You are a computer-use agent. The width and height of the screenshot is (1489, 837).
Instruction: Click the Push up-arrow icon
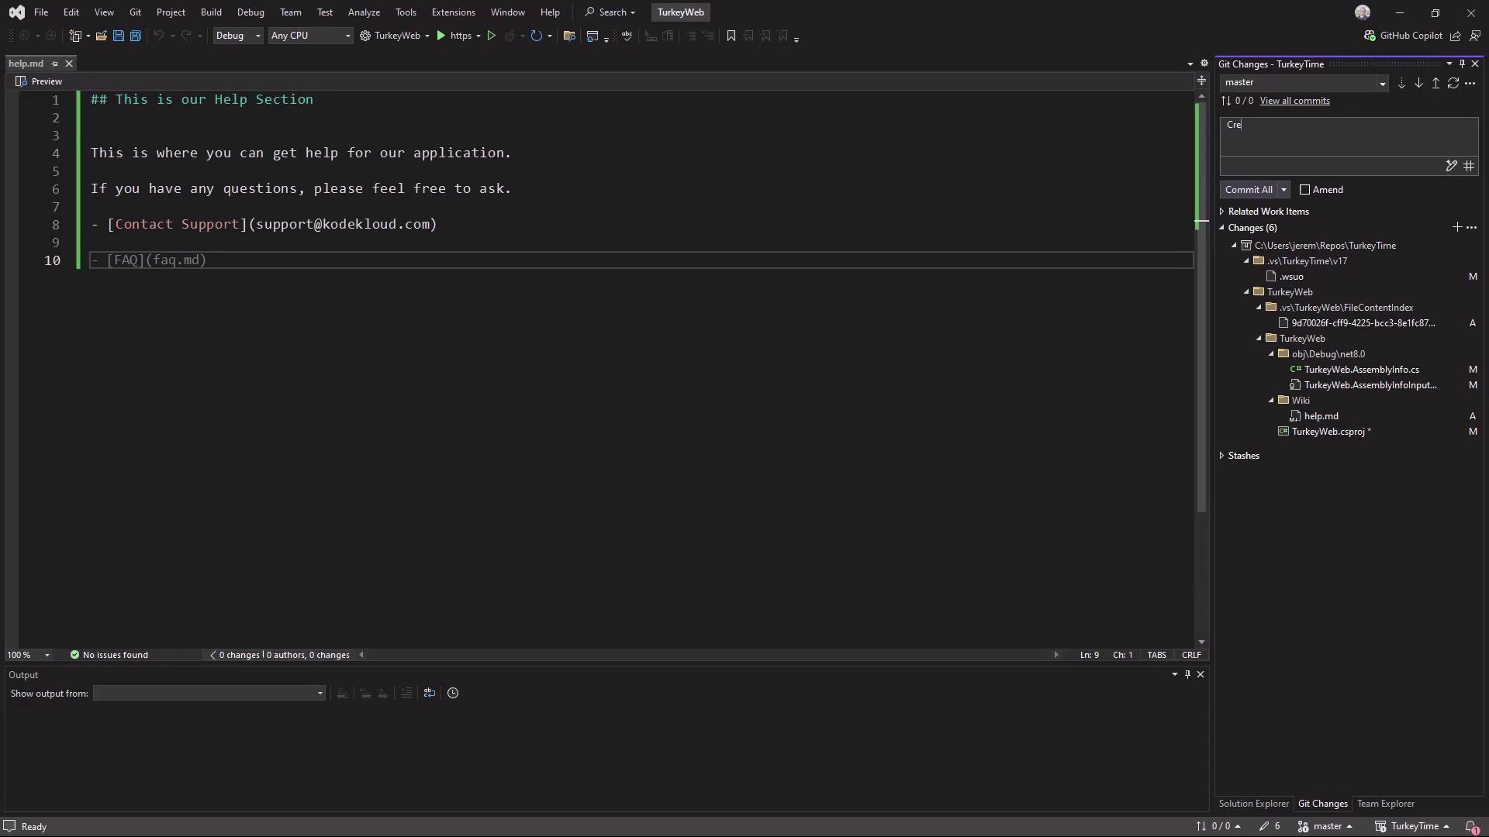click(x=1435, y=83)
